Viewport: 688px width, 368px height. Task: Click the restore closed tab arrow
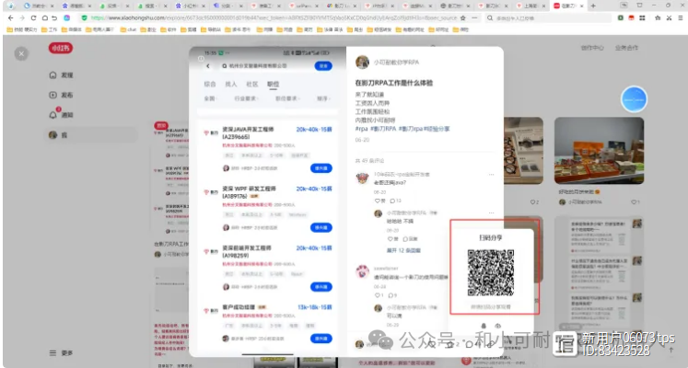point(54,18)
